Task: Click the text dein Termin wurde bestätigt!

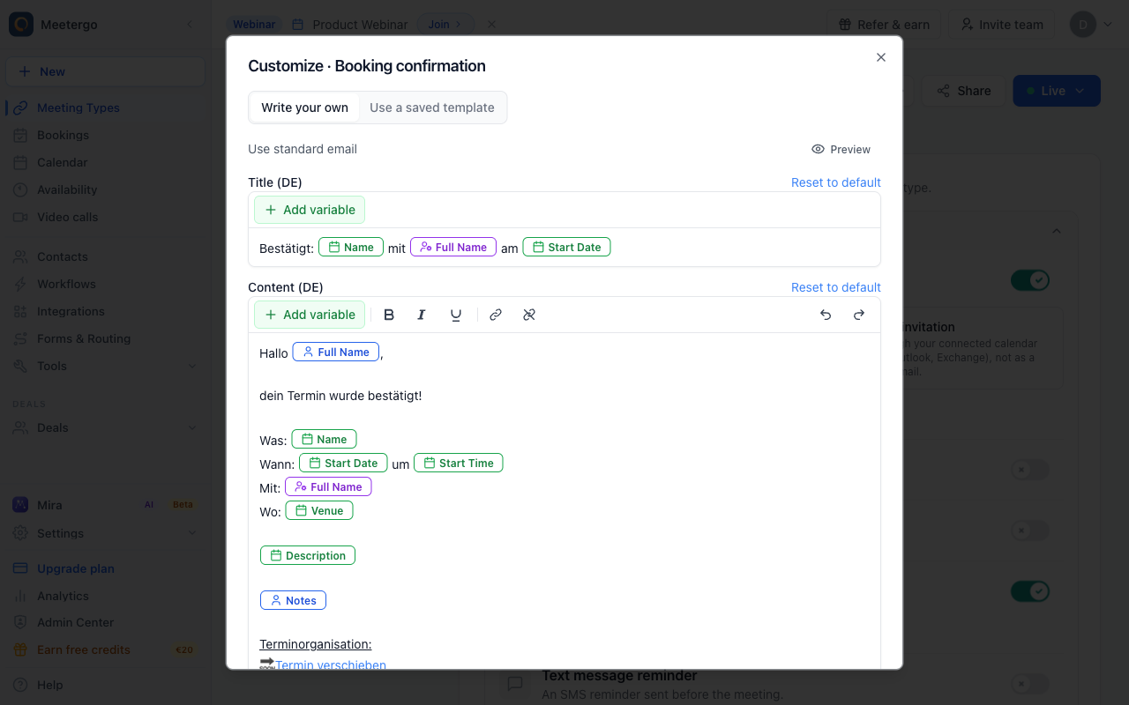Action: click(x=340, y=396)
